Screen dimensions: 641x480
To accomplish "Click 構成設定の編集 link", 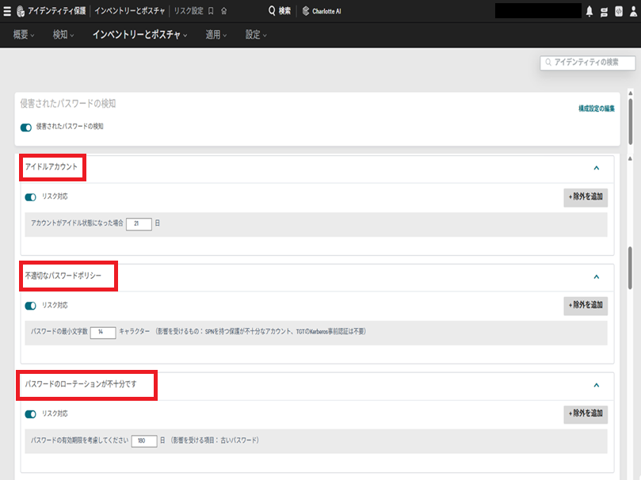I will 597,109.
